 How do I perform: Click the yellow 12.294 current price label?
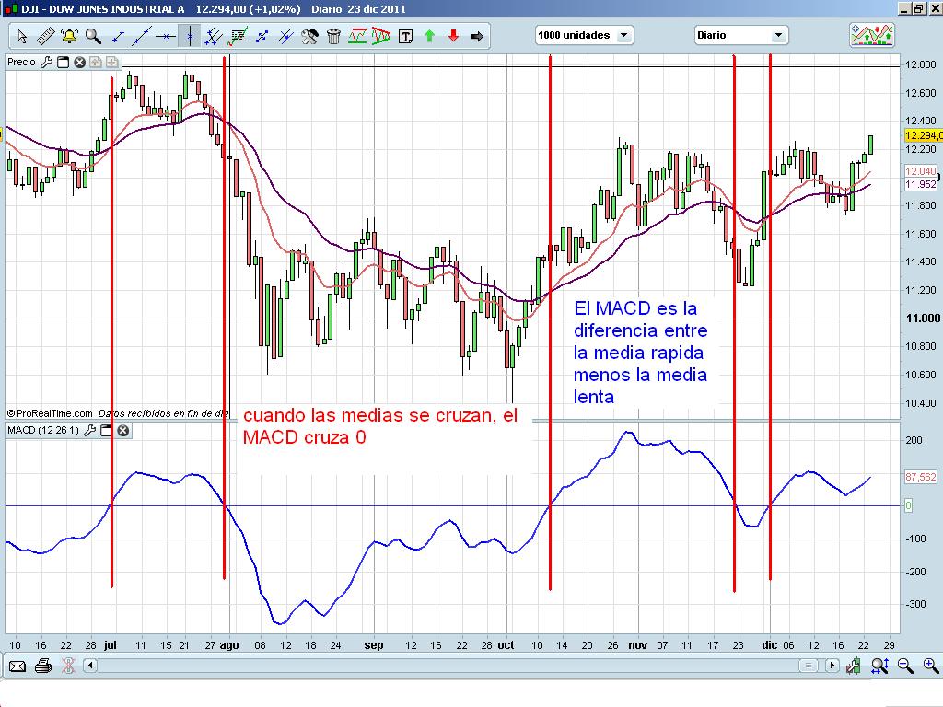pyautogui.click(x=923, y=136)
